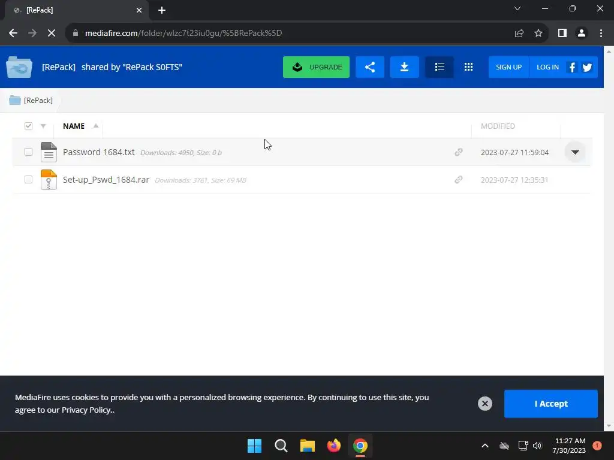Image resolution: width=614 pixels, height=460 pixels.
Task: Open Chrome side panel icon
Action: pyautogui.click(x=562, y=34)
